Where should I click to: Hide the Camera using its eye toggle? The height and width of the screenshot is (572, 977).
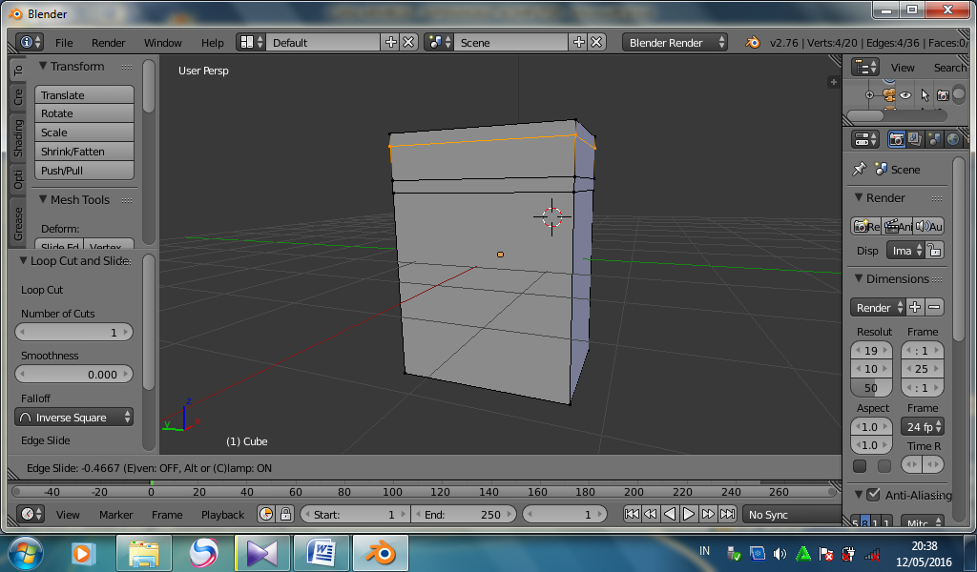[x=905, y=95]
